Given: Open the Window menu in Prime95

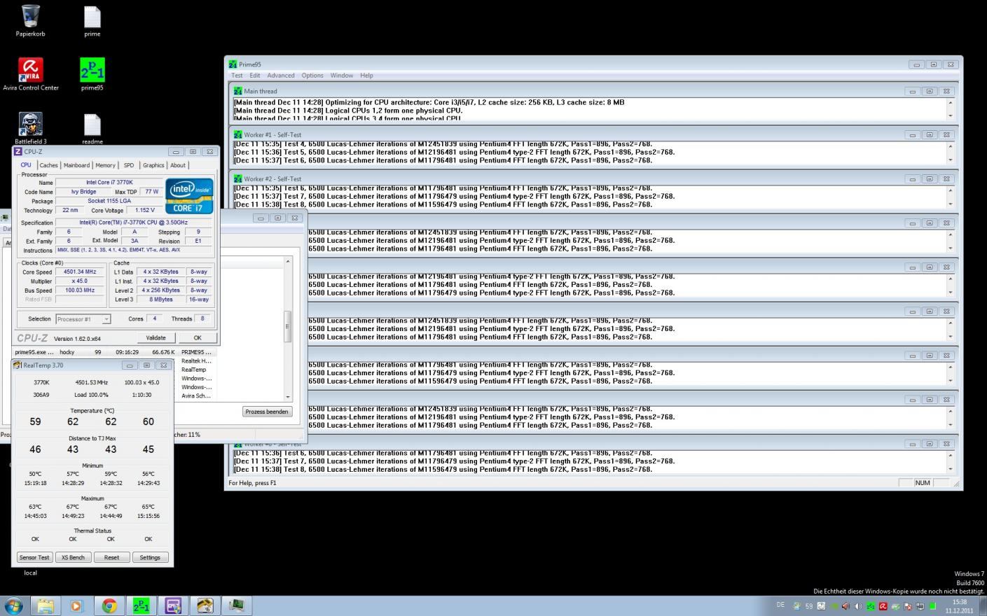Looking at the screenshot, I should (342, 76).
